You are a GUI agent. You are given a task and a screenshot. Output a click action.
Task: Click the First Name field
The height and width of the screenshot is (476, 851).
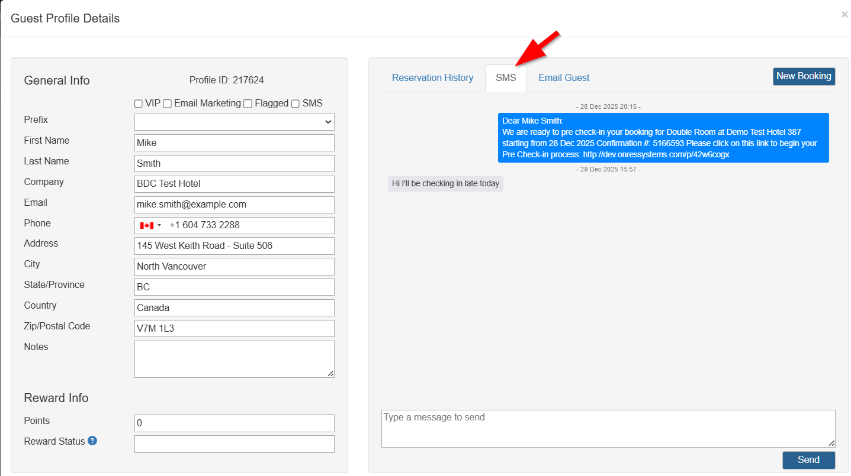234,143
